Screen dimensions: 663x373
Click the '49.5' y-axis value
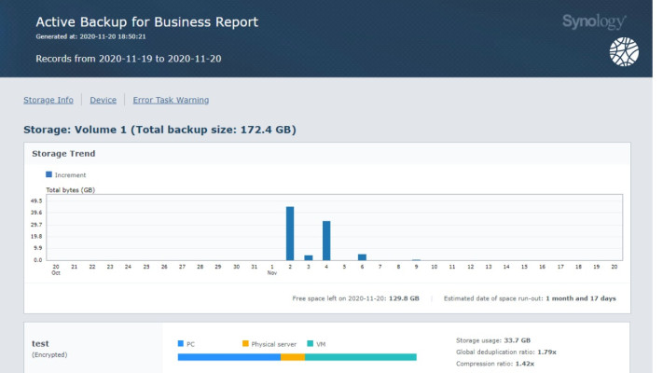(36, 200)
